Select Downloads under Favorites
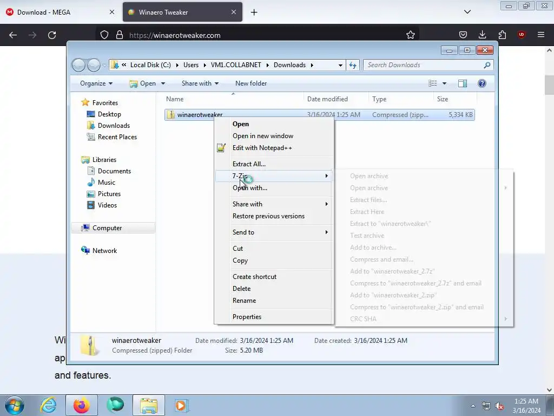The width and height of the screenshot is (554, 416). click(x=114, y=126)
